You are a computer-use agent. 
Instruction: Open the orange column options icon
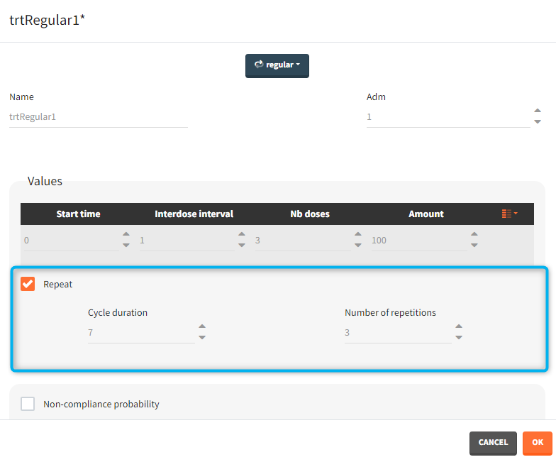[x=508, y=214]
